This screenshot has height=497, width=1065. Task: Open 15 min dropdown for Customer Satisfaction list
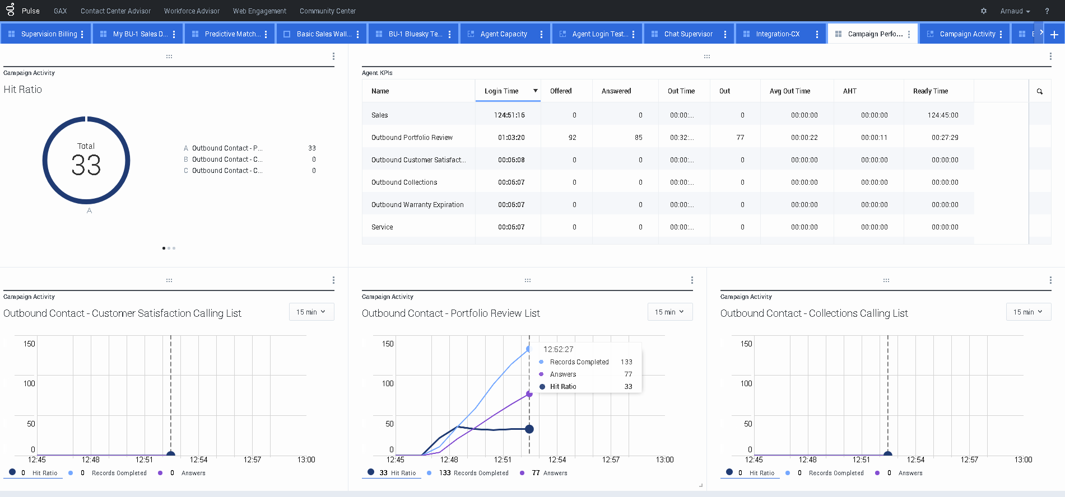tap(311, 312)
